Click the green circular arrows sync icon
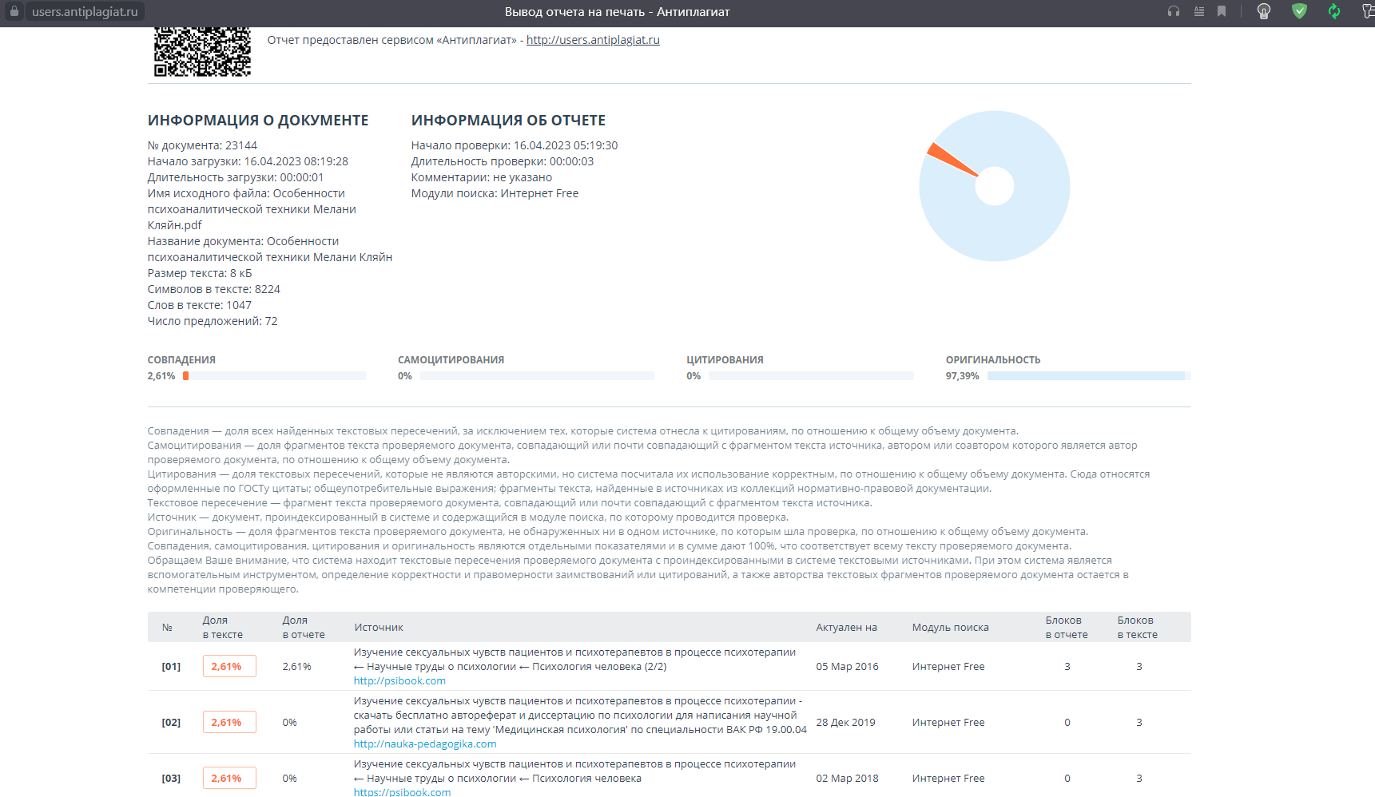This screenshot has height=797, width=1375. coord(1333,11)
